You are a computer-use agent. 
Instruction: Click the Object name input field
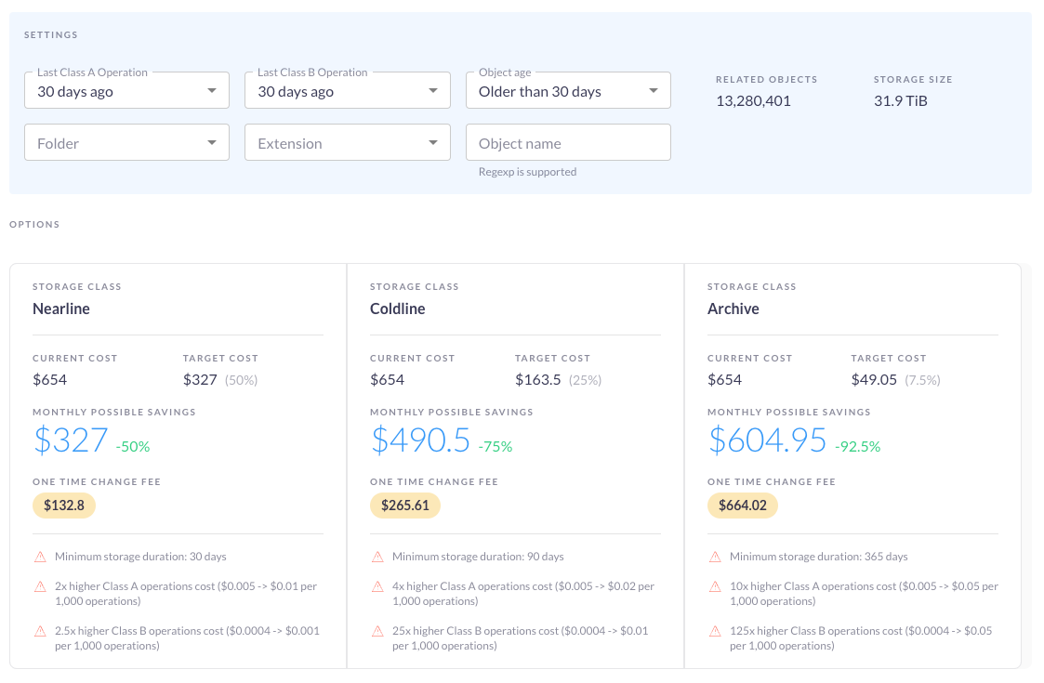click(x=568, y=142)
